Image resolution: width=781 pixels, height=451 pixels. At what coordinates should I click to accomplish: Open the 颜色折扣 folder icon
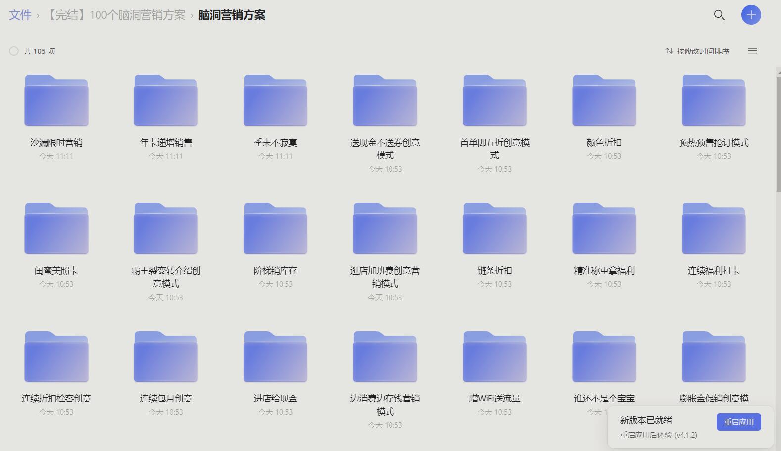[604, 101]
